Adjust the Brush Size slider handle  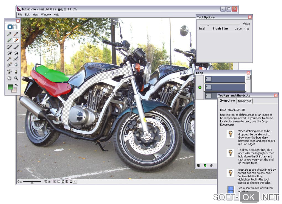(208, 25)
